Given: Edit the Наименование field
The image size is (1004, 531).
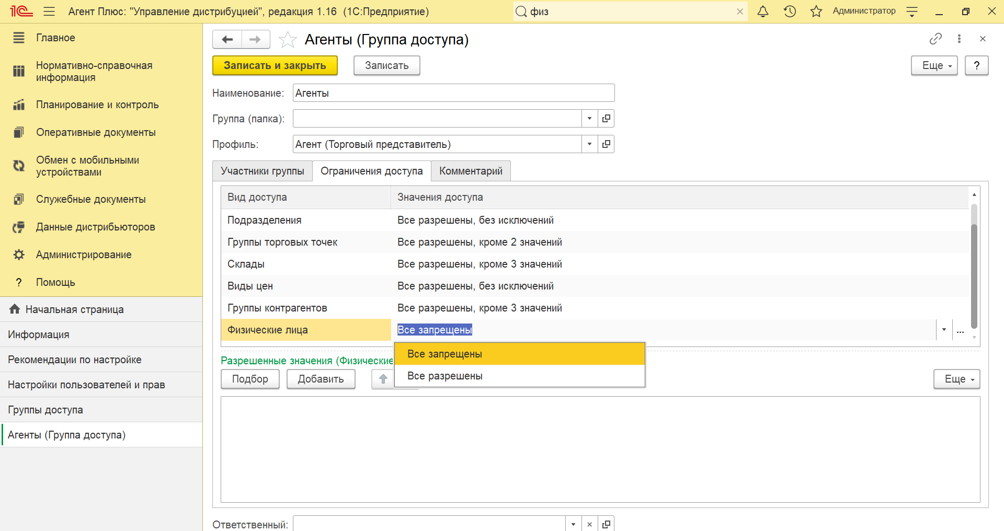Looking at the screenshot, I should pyautogui.click(x=453, y=93).
